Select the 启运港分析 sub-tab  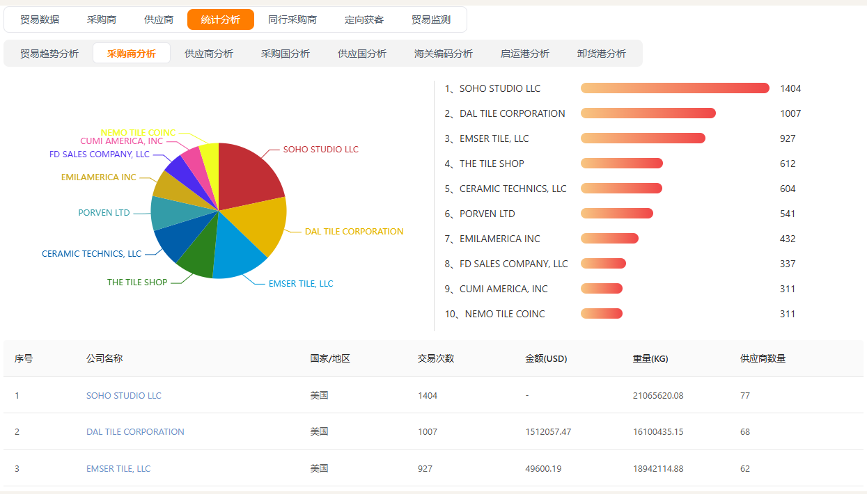click(525, 54)
